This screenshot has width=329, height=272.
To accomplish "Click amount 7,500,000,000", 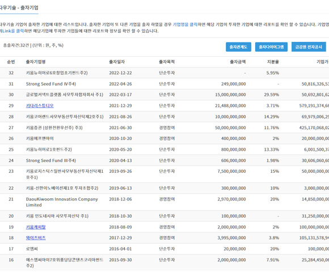I will point(231,171).
